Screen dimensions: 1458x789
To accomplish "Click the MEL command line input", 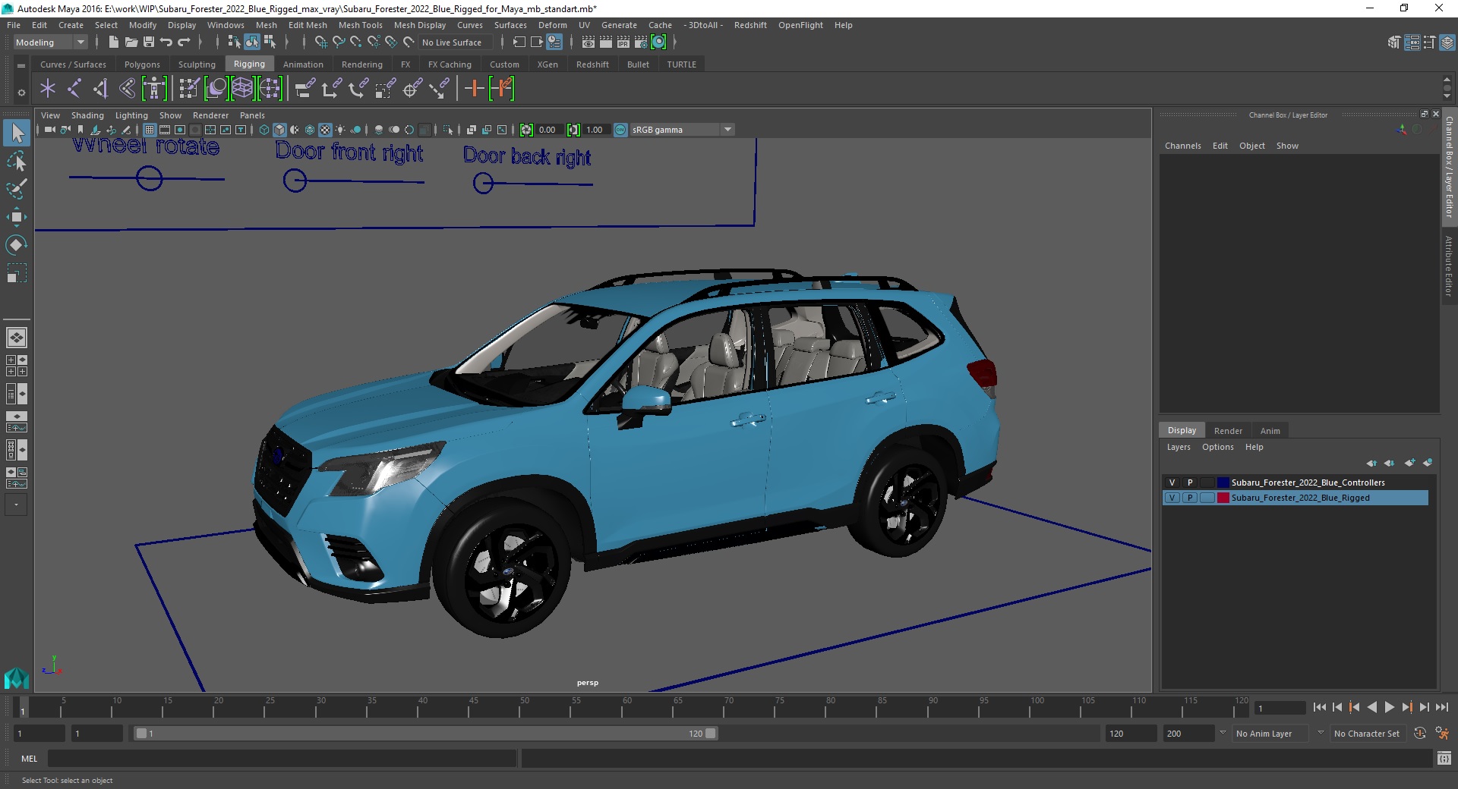I will [282, 758].
